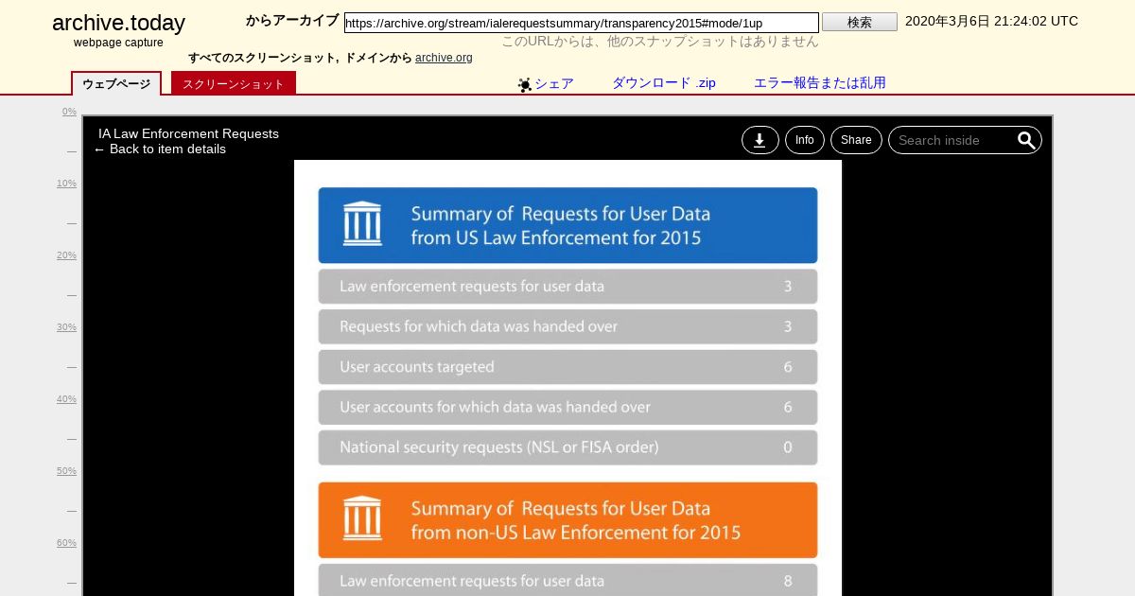Click the magnifier icon in Search inside

coord(1026,140)
